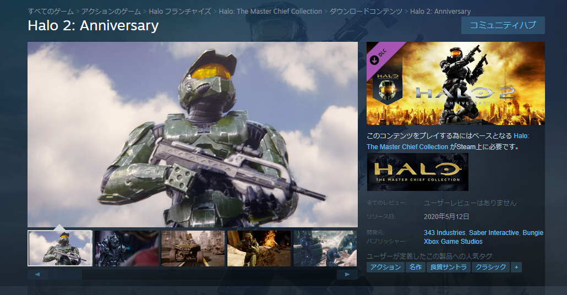
Task: Select the 名作 tag
Action: (x=416, y=267)
